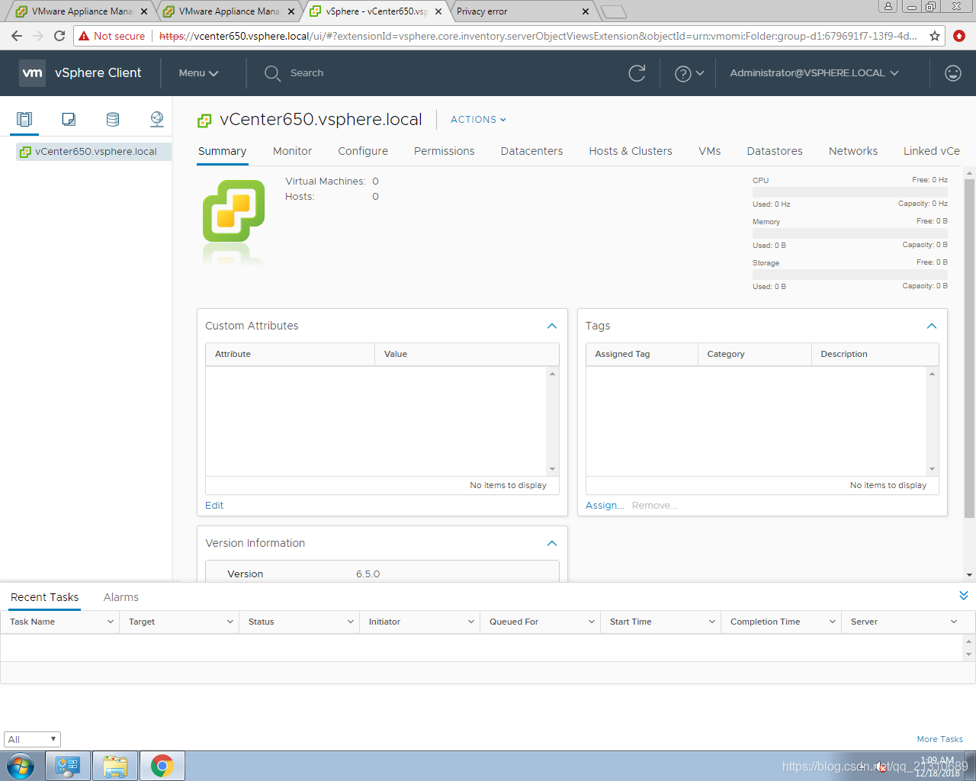Click the vSphere Client vm logo

coord(32,73)
